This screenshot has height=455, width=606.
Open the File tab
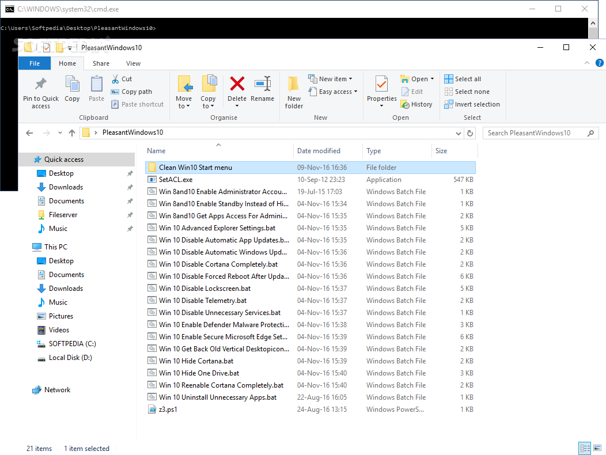35,63
